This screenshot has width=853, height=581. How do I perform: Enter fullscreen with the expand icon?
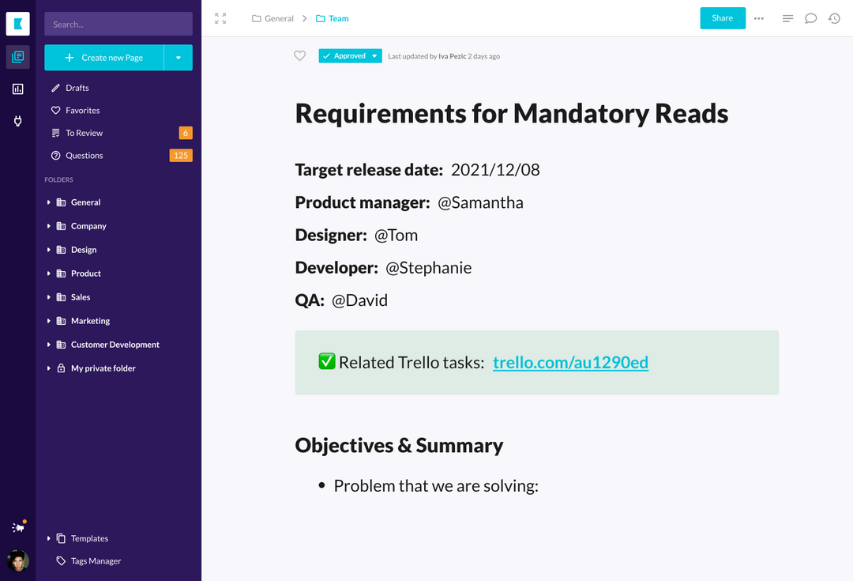click(x=220, y=17)
